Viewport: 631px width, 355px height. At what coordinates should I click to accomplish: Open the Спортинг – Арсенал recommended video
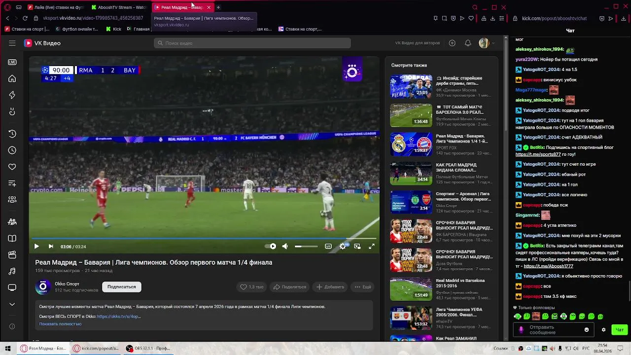click(x=441, y=202)
